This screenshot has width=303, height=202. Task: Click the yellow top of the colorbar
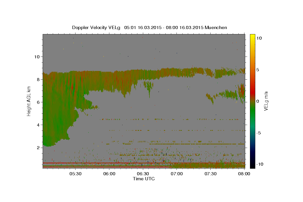252,36
